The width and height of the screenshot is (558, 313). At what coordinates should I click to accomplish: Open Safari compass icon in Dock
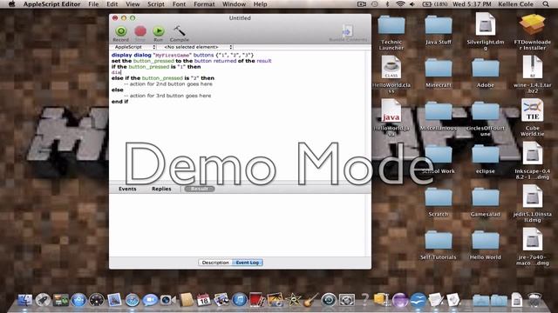(x=132, y=300)
